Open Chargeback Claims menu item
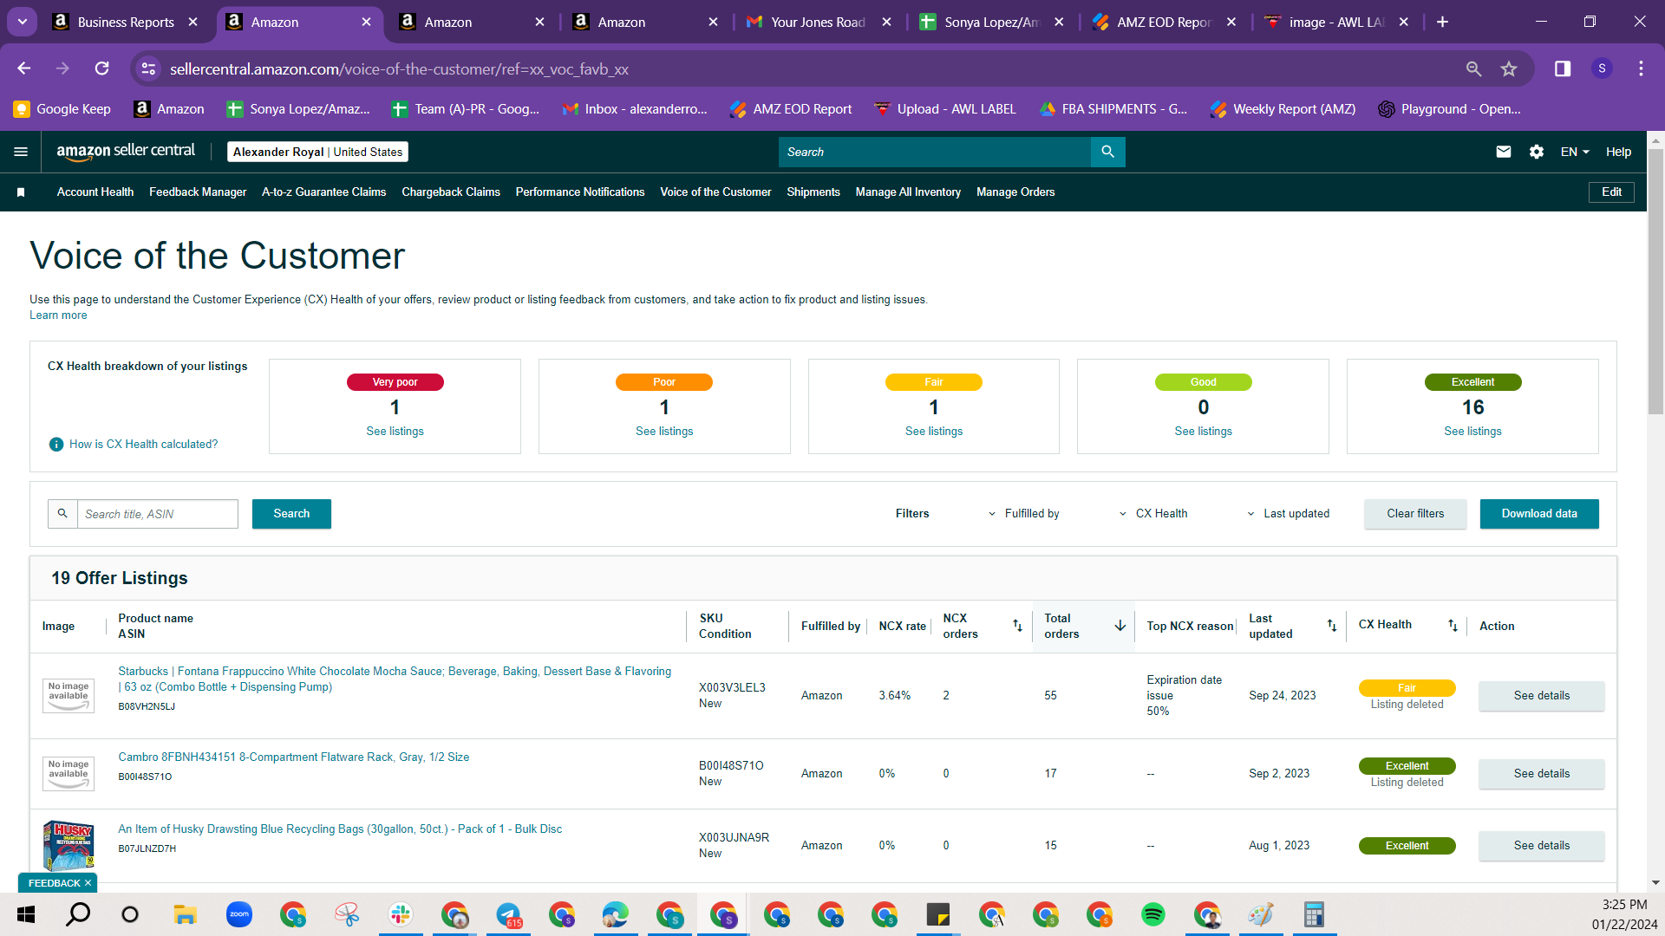 click(x=451, y=192)
